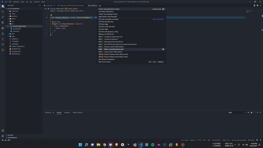Expand the .dart_tool folder
The image size is (263, 148).
tap(24, 11)
